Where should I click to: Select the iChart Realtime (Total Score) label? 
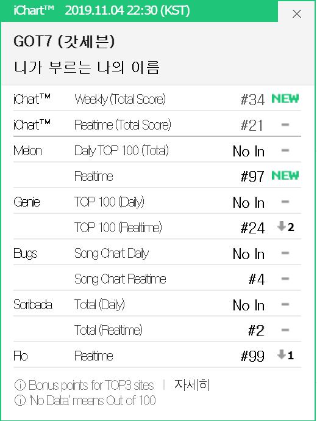pos(123,125)
